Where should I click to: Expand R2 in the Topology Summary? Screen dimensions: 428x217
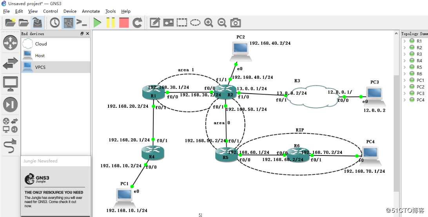click(x=404, y=47)
